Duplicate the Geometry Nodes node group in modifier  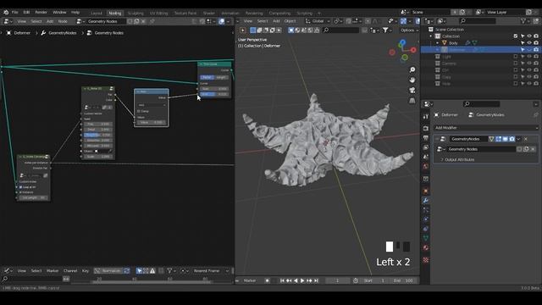(x=526, y=149)
